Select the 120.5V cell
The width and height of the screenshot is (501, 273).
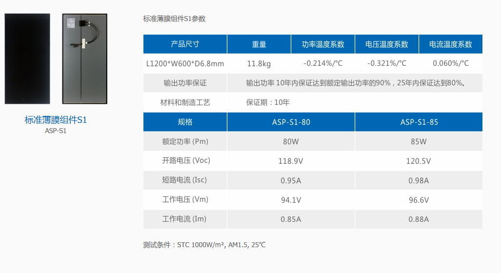pyautogui.click(x=419, y=161)
